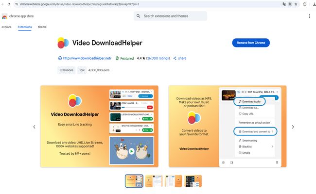Select the third carousel thumbnail
Image resolution: width=316 pixels, height=194 pixels.
coord(174,181)
